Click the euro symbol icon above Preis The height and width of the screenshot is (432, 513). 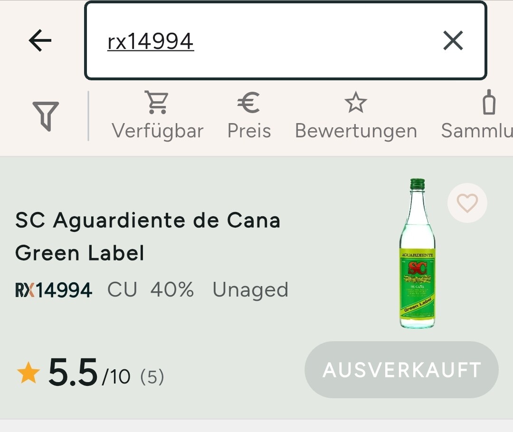[x=248, y=103]
